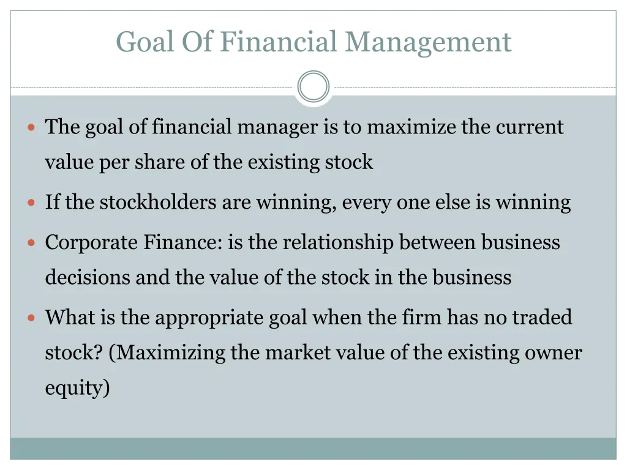Select the line starting with "decisions and the value"
Image resolution: width=627 pixels, height=470 pixels.
click(278, 277)
